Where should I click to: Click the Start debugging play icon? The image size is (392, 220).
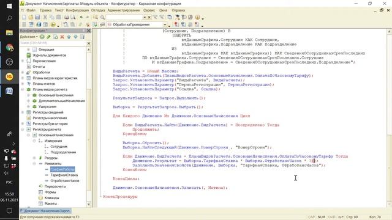click(x=53, y=24)
